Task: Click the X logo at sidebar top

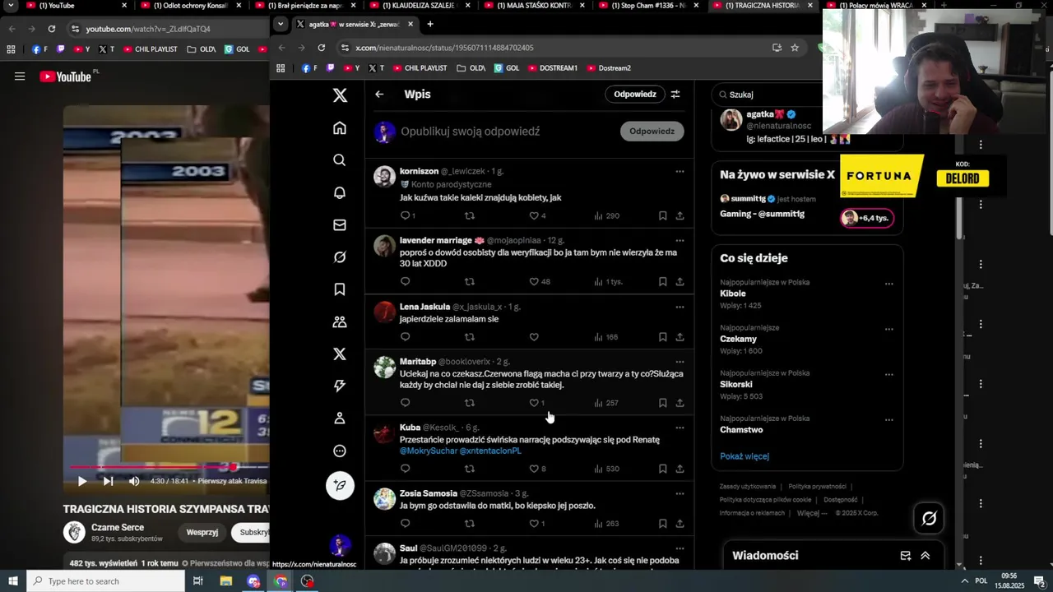Action: click(x=340, y=95)
